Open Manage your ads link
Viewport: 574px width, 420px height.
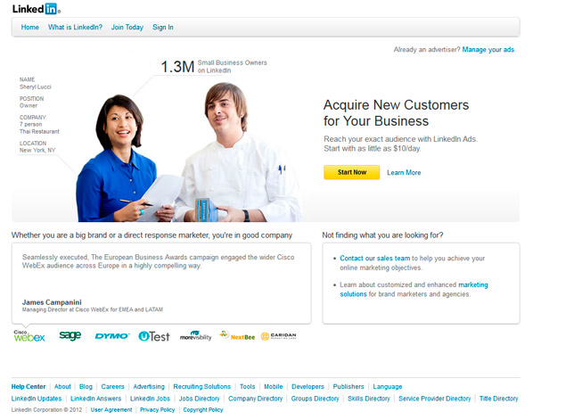(488, 49)
